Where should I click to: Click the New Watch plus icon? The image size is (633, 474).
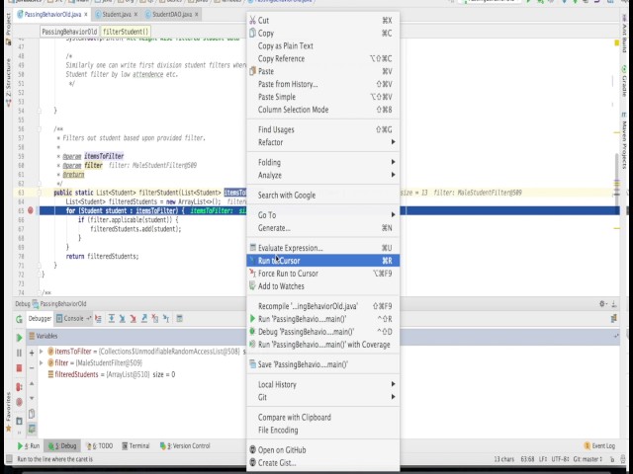pyautogui.click(x=32, y=353)
